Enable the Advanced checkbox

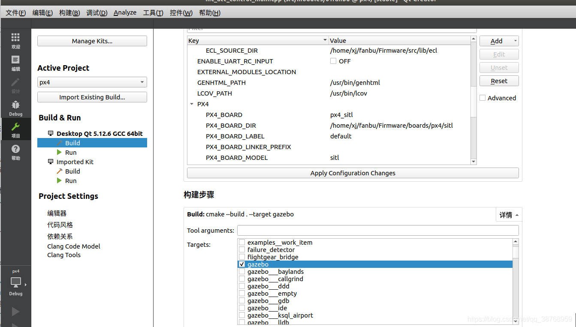pyautogui.click(x=483, y=98)
